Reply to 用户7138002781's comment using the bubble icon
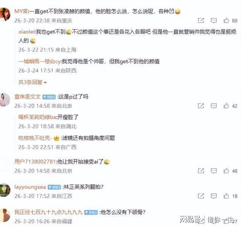This screenshot has width=241, height=227. (214, 171)
